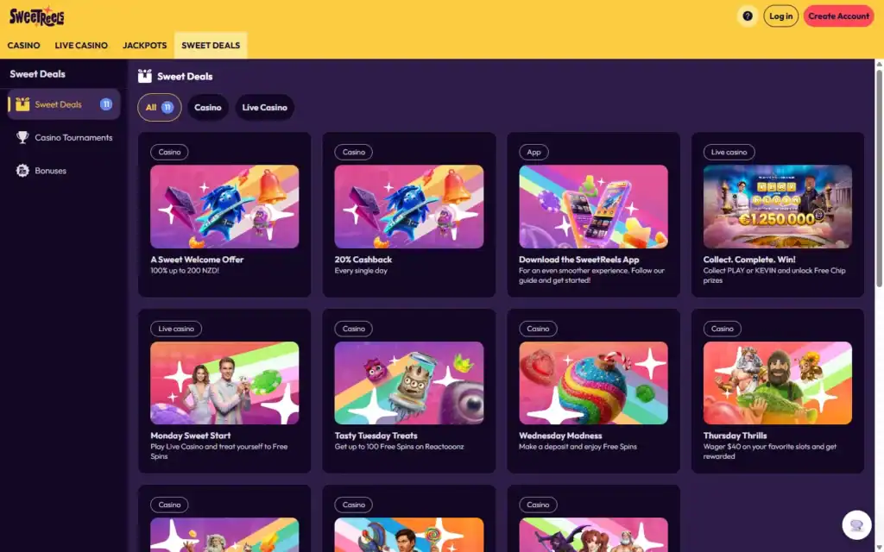The width and height of the screenshot is (884, 552).
Task: Click the Monday Sweet Start title
Action: (191, 436)
